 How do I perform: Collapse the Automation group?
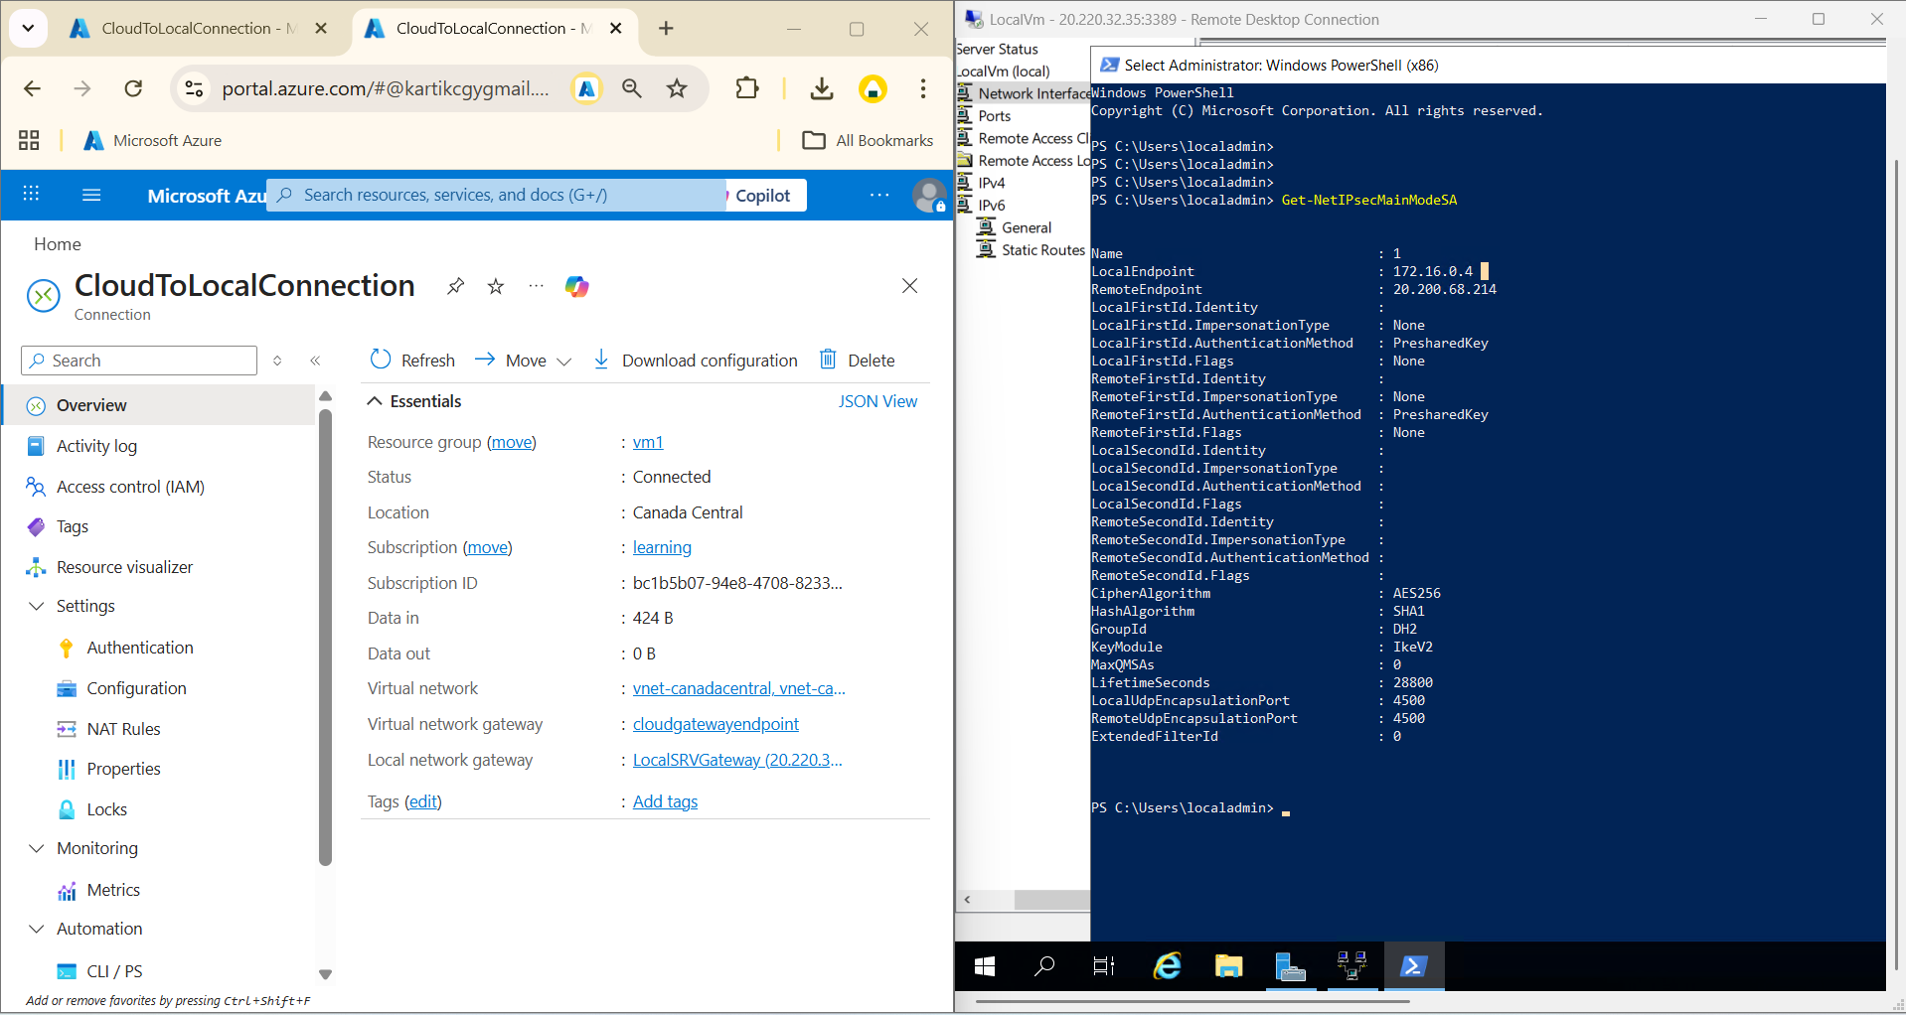click(37, 929)
